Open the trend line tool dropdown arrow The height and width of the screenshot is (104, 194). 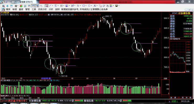(x=52, y=6)
